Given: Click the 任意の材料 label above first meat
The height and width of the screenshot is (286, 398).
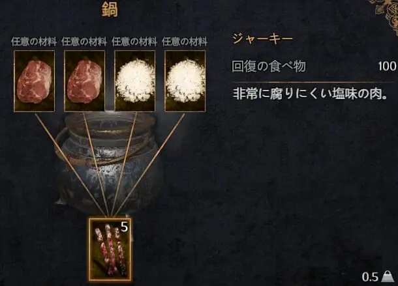Looking at the screenshot, I should (34, 42).
